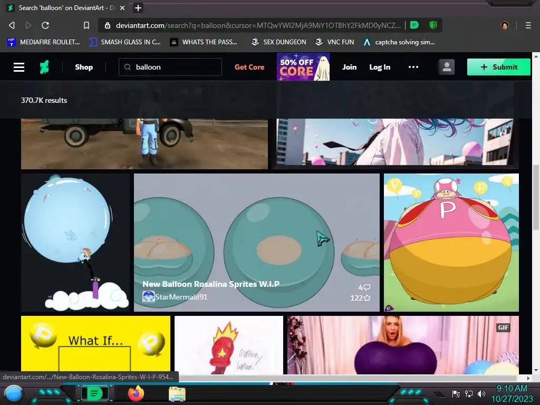This screenshot has width=540, height=405.
Task: Click StarMermaid91 avatar icon
Action: pyautogui.click(x=148, y=297)
